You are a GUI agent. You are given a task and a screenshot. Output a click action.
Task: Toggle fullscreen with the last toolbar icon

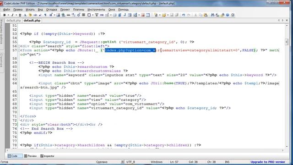pyautogui.click(x=233, y=15)
